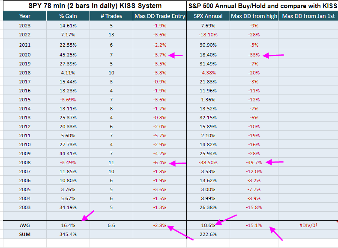338x248 pixels.
Task: Select the year 2004 cell
Action: [x=25, y=198]
